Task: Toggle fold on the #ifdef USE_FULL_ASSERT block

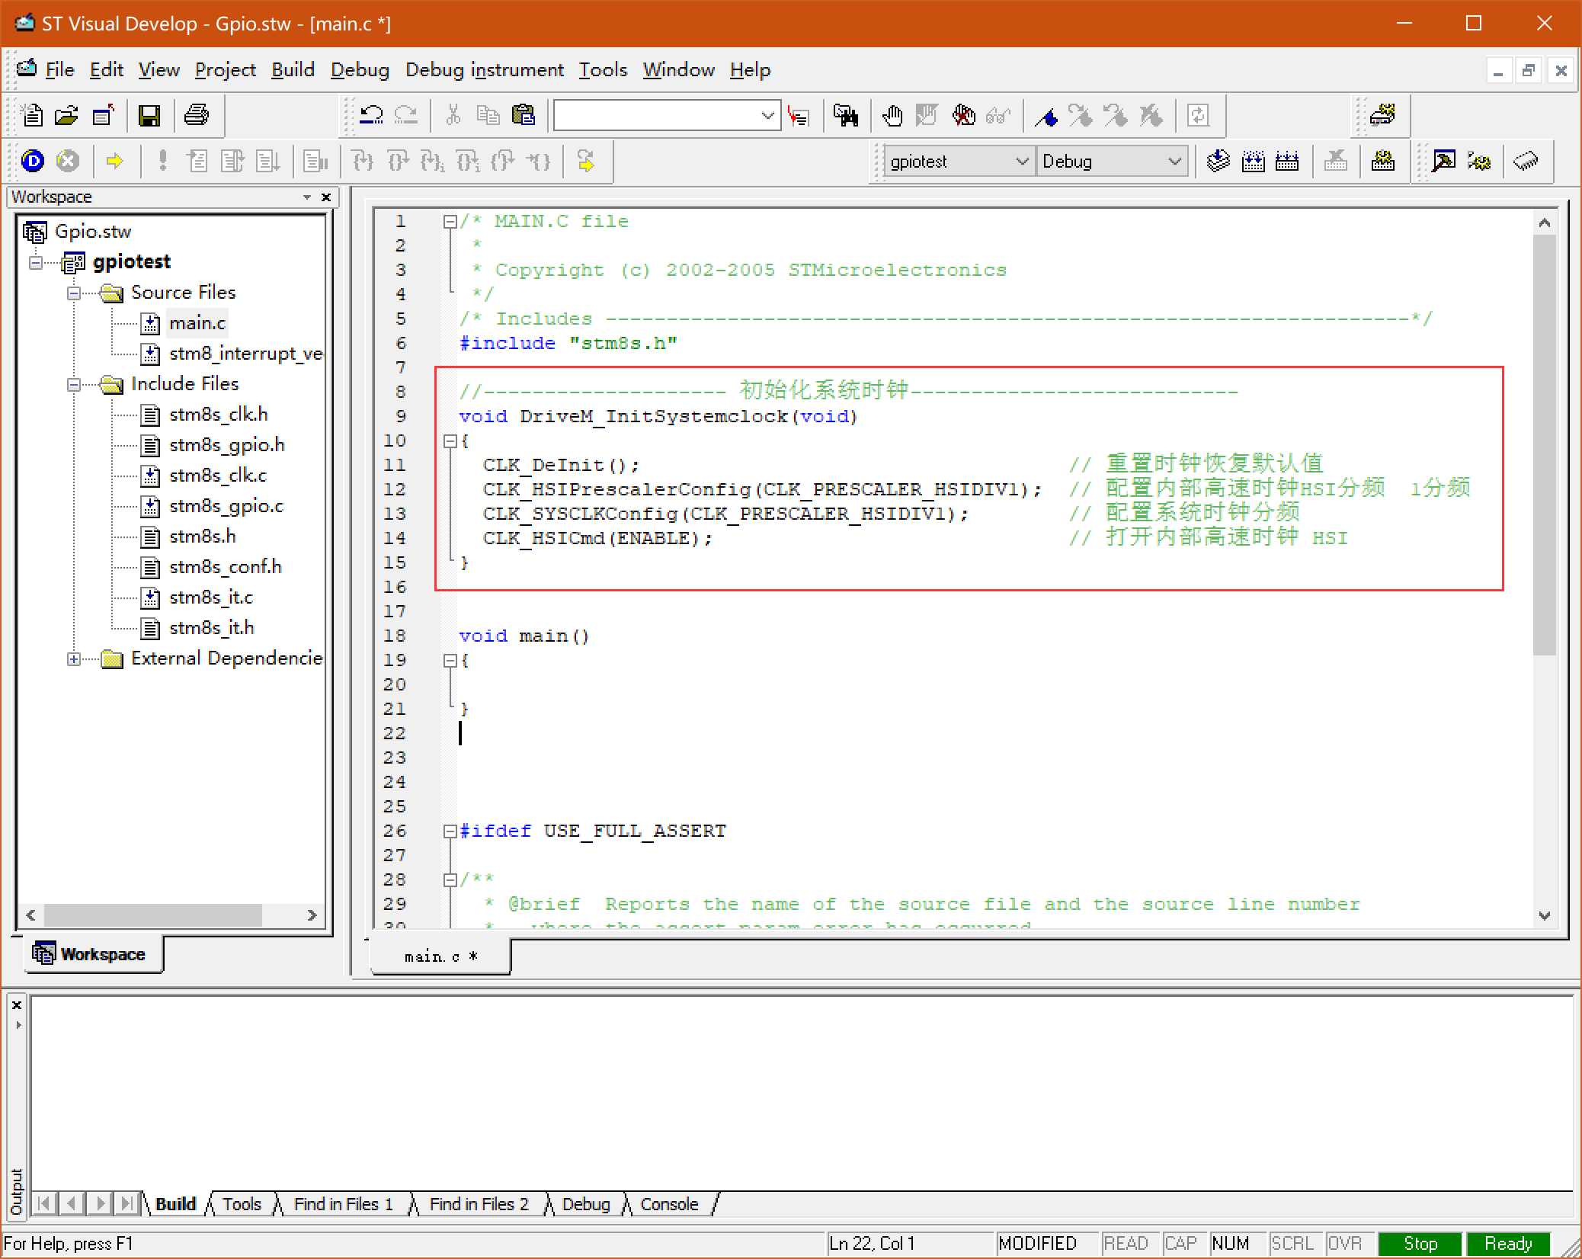Action: [450, 831]
